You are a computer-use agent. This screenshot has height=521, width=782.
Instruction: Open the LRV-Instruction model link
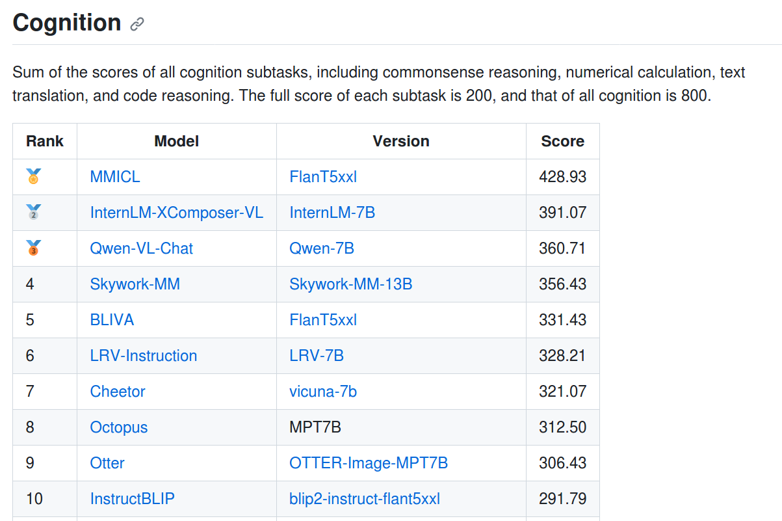click(144, 356)
